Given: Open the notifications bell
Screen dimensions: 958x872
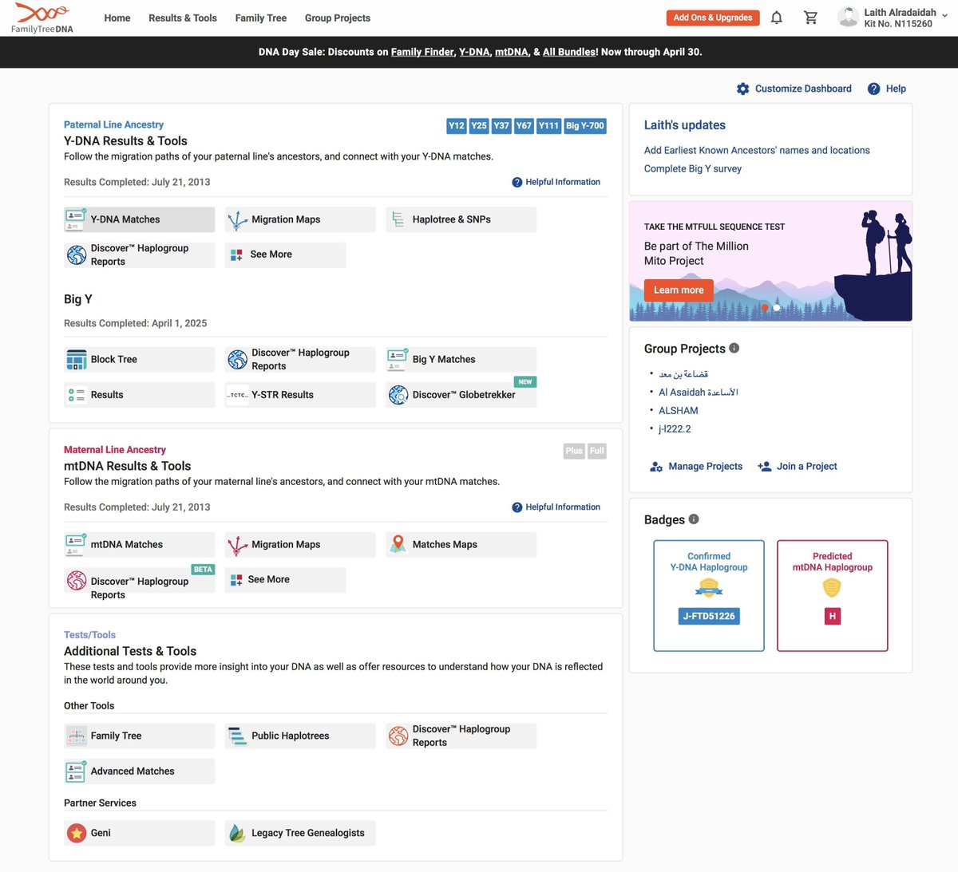Looking at the screenshot, I should pos(776,18).
